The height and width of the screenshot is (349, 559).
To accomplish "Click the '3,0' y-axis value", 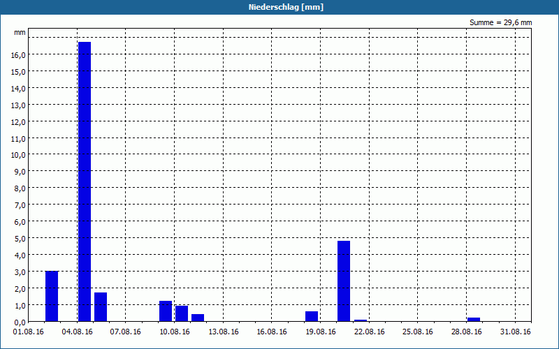I will click(21, 272).
